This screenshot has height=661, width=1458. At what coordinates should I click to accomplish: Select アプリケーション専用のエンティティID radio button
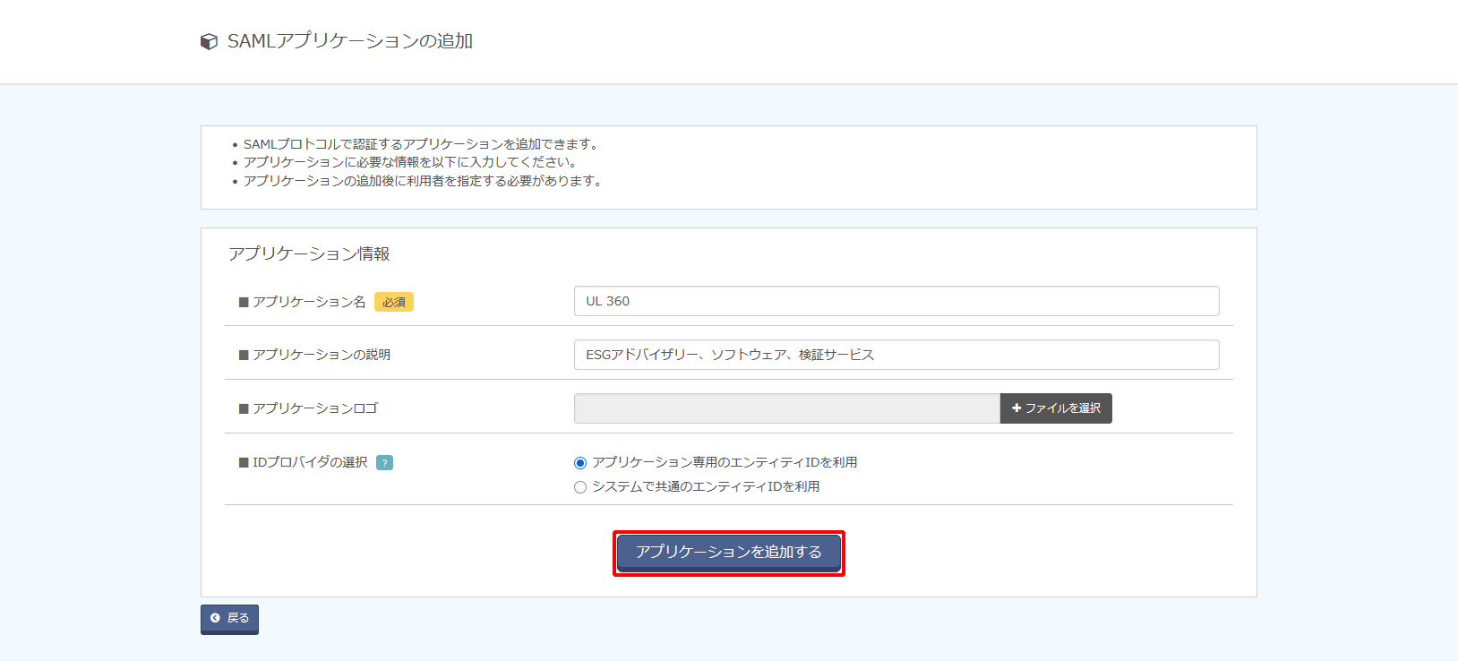580,463
